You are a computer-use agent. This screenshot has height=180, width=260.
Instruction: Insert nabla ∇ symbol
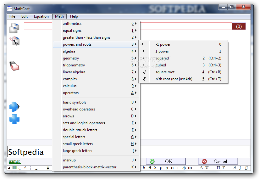coord(207,168)
